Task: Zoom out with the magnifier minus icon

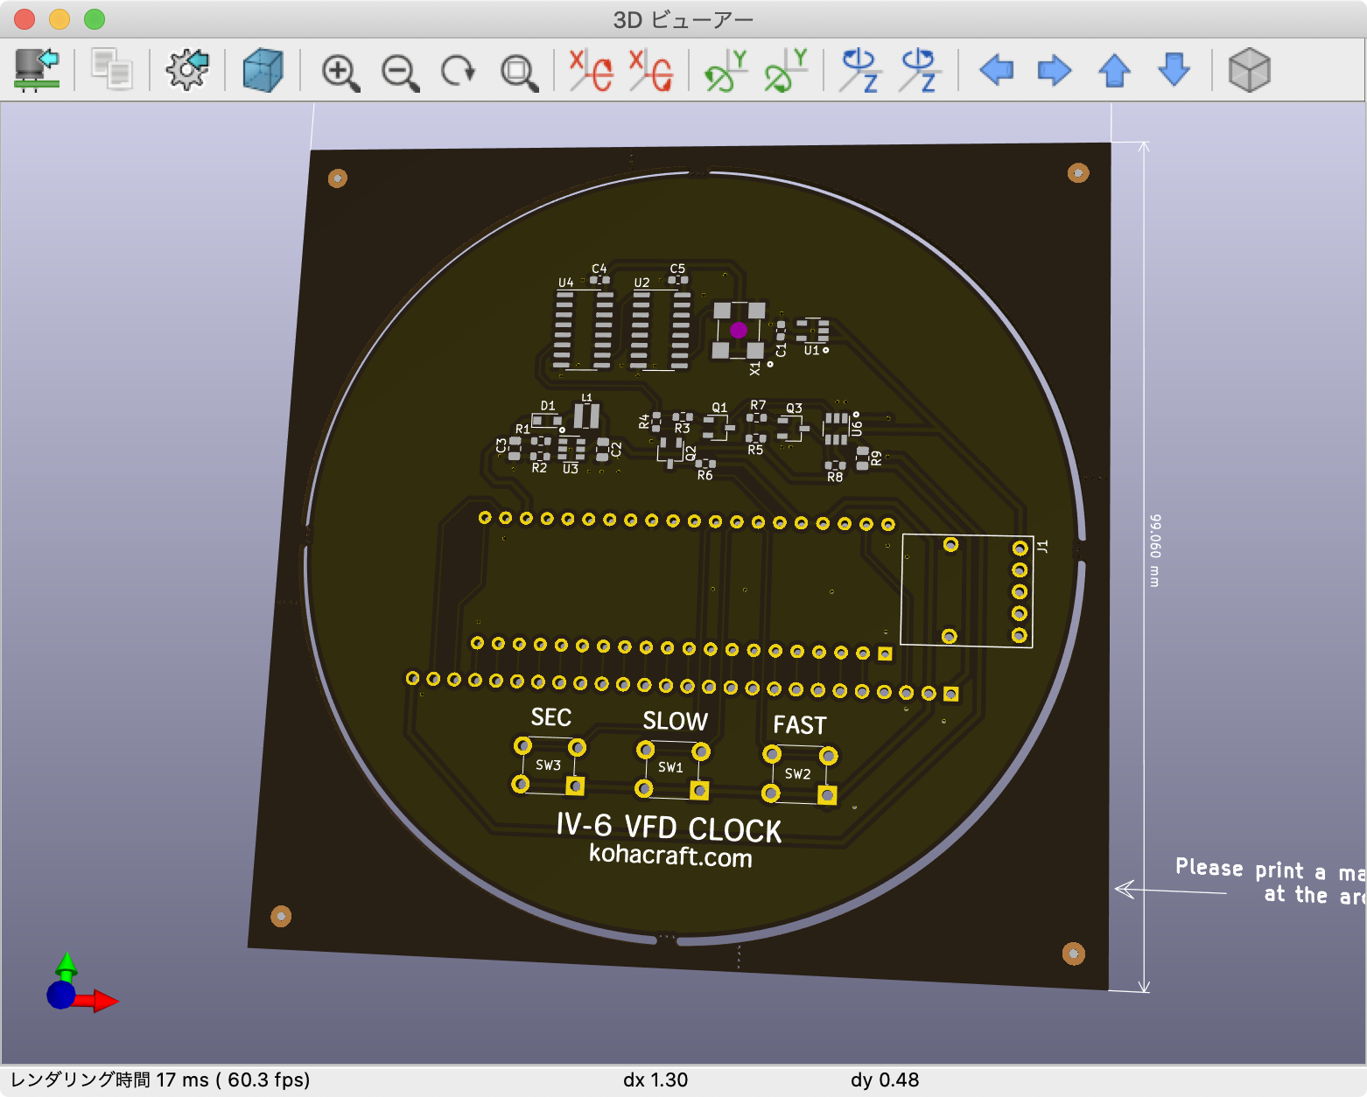Action: (x=400, y=72)
